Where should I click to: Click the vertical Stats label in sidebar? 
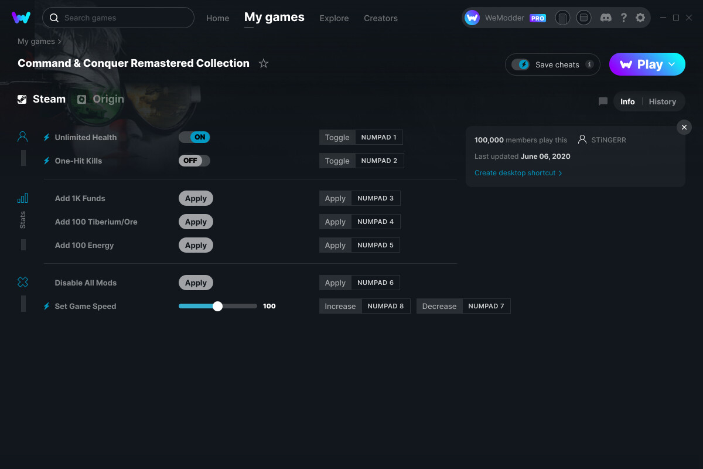point(23,219)
